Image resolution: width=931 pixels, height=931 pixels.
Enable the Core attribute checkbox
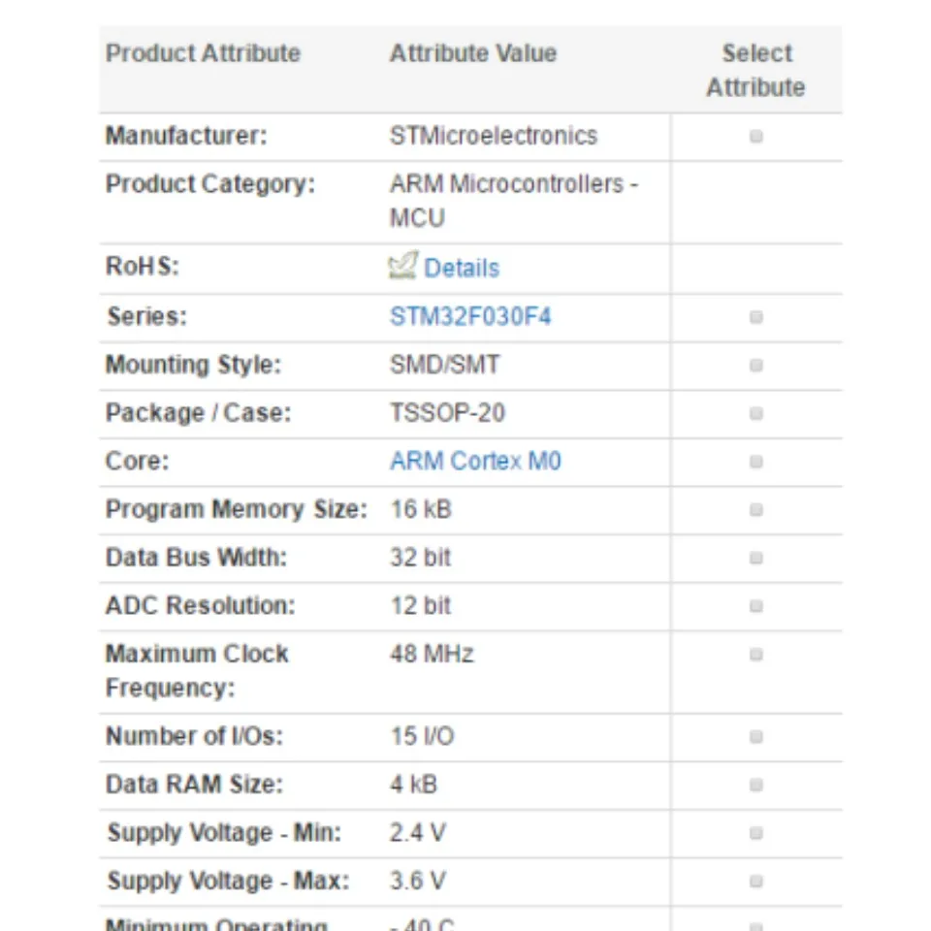758,460
